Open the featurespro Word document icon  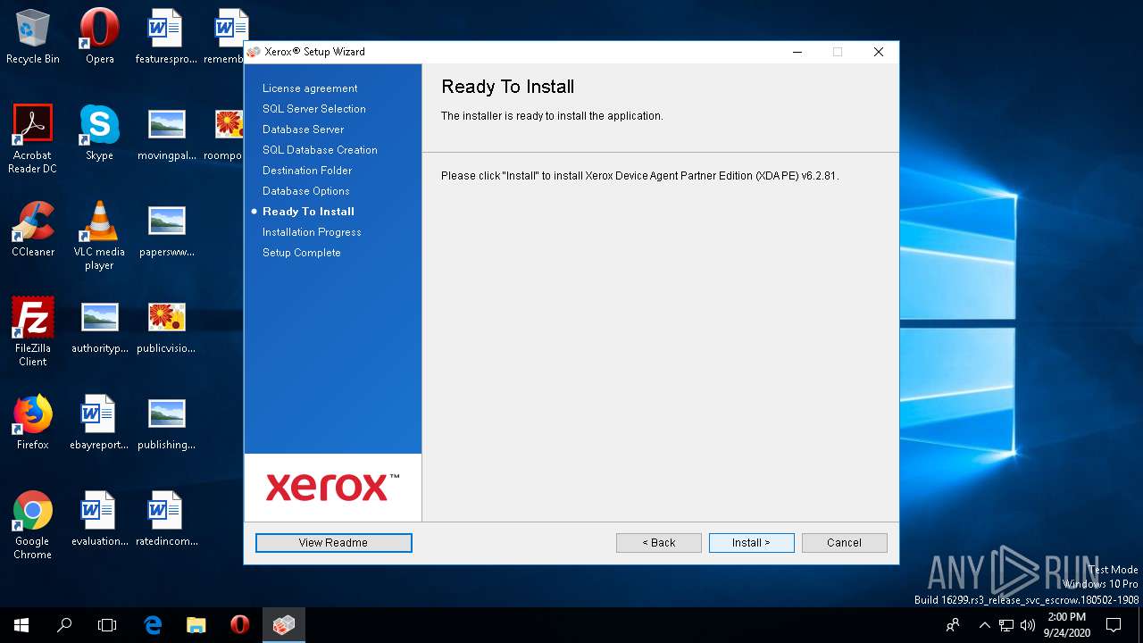point(166,37)
